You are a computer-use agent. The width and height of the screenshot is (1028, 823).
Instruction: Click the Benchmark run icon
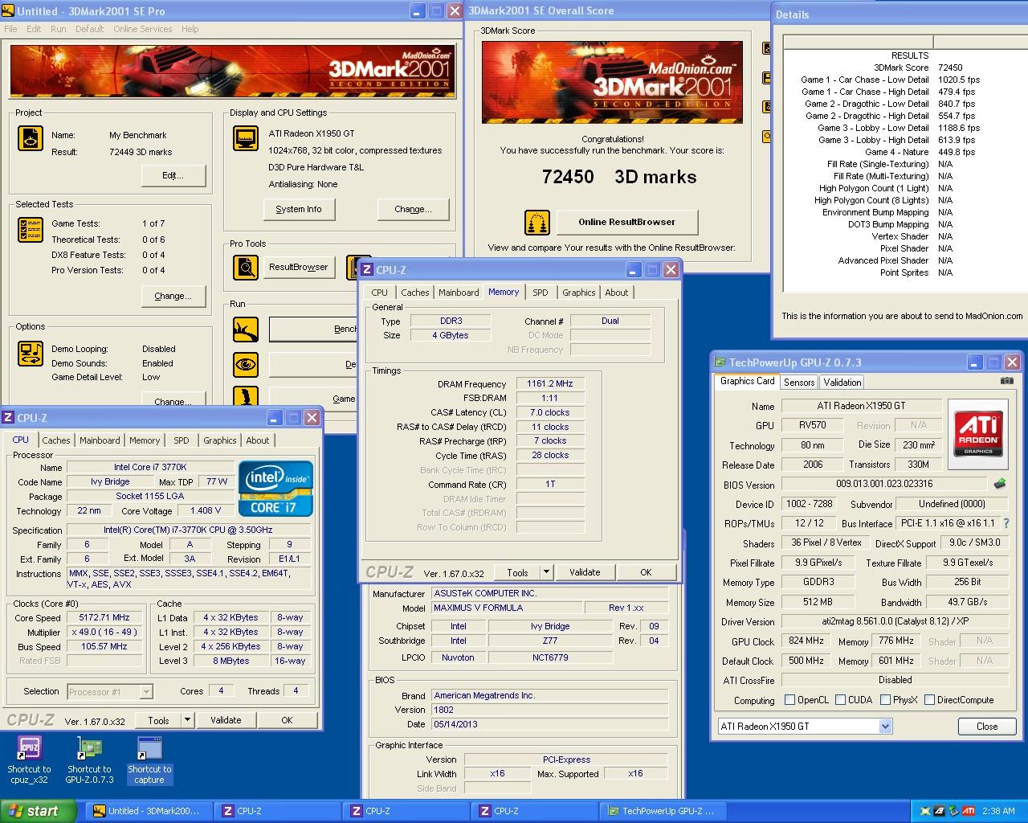pyautogui.click(x=246, y=330)
